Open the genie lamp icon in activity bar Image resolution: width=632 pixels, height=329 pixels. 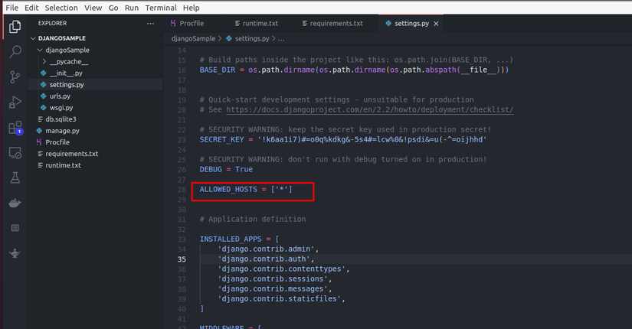(15, 253)
